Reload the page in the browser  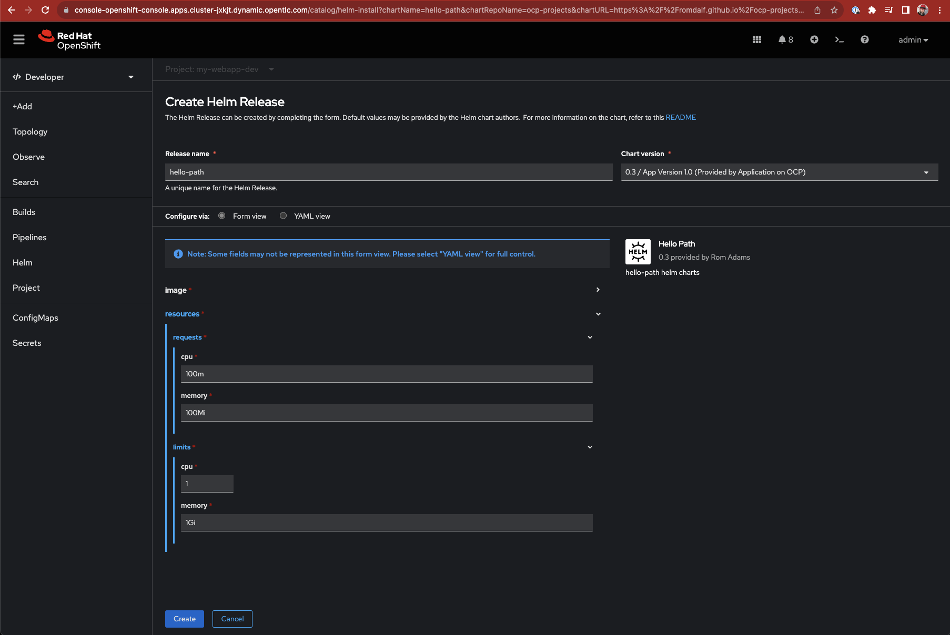coord(45,10)
